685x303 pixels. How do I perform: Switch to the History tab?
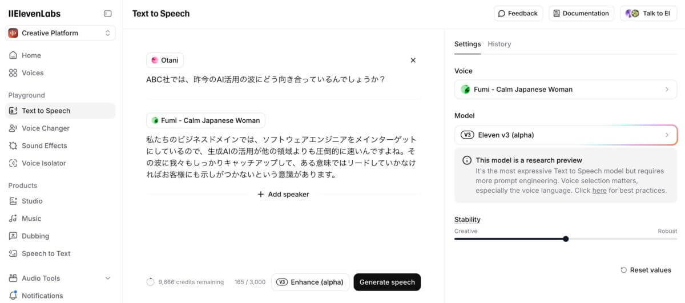coord(499,44)
